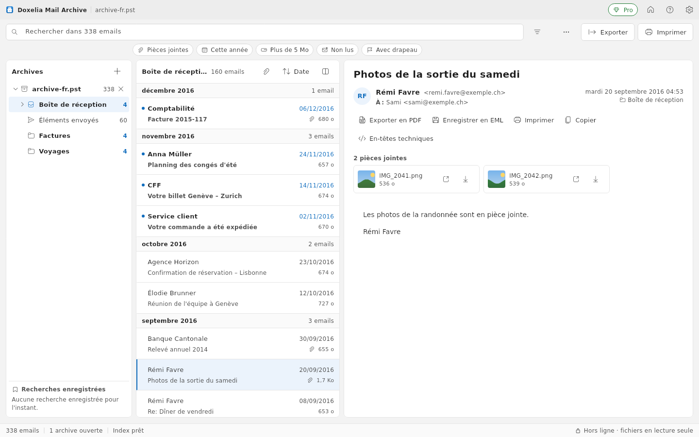Close the archive-fr.pst archive
The image size is (699, 437).
click(x=121, y=89)
